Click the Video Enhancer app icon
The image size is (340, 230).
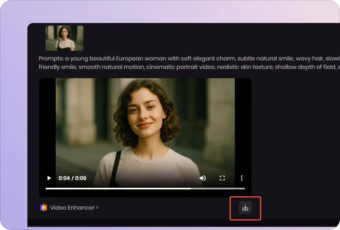(44, 207)
